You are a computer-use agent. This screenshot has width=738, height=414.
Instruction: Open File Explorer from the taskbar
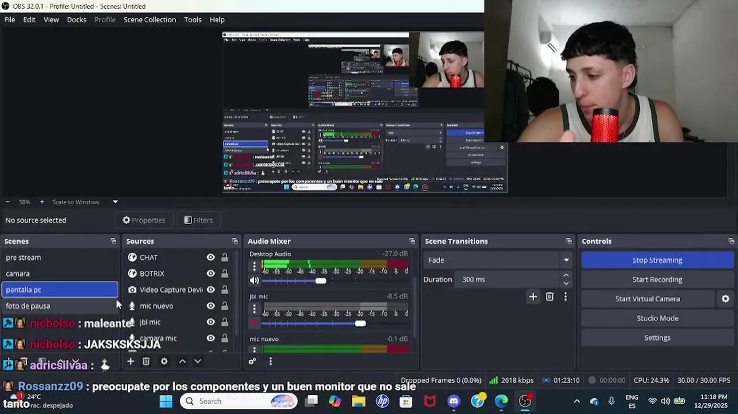(359, 401)
